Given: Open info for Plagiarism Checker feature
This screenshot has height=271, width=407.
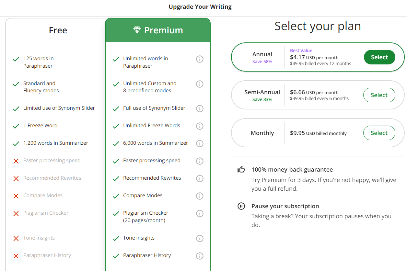Looking at the screenshot, I should click(x=200, y=213).
